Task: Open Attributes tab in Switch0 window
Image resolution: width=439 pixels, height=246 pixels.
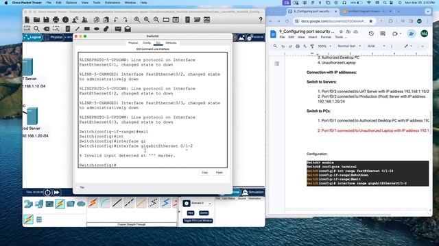Action: 171,43
